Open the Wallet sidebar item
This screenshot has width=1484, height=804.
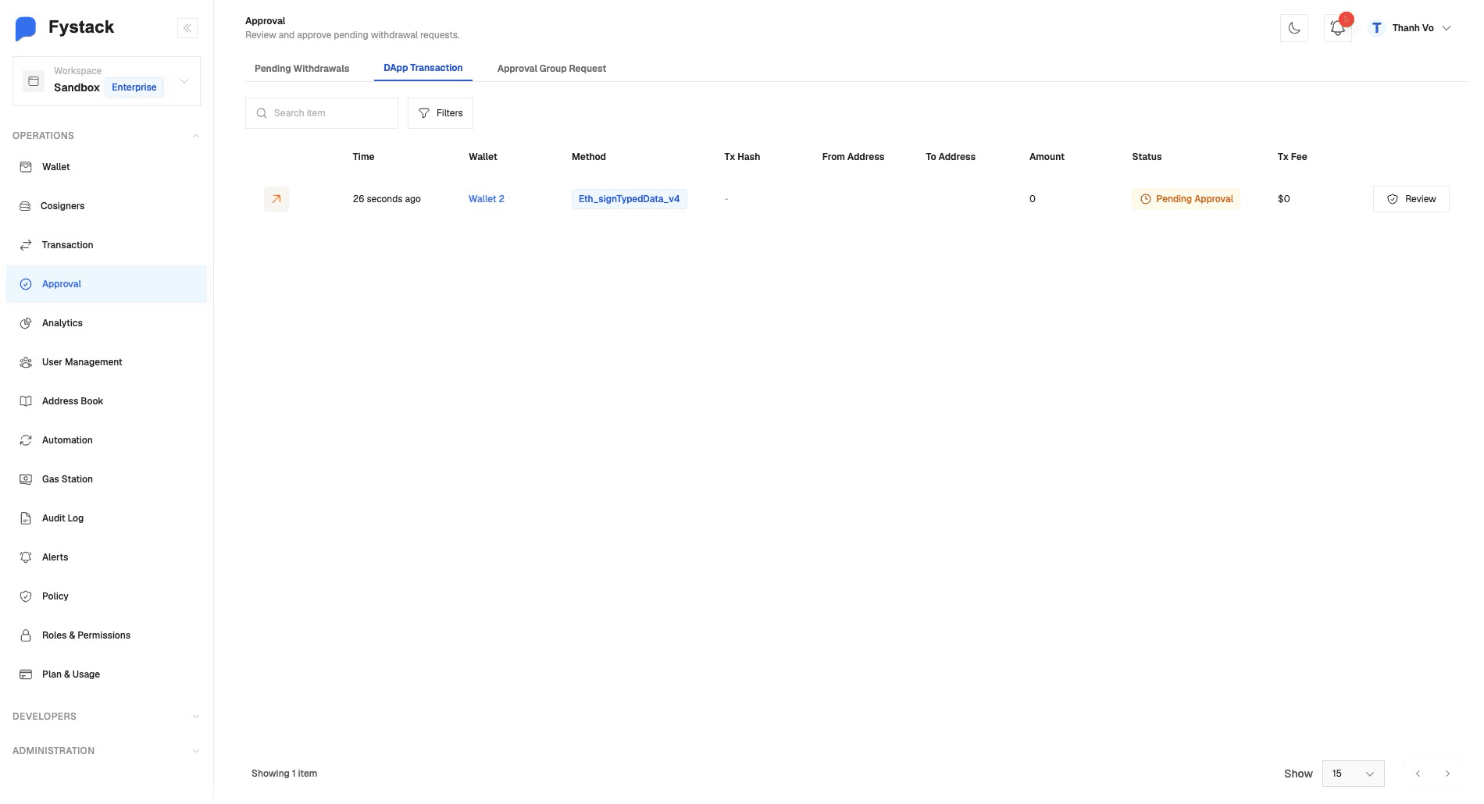coord(106,167)
